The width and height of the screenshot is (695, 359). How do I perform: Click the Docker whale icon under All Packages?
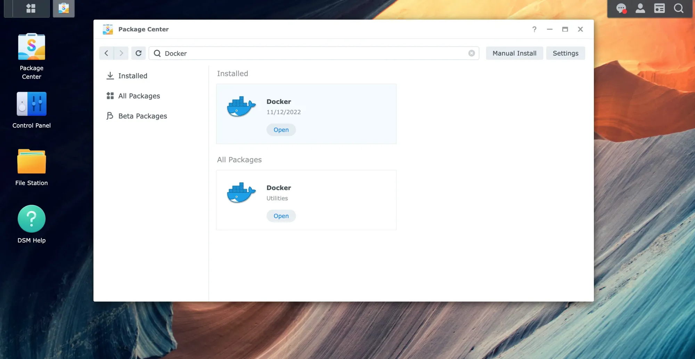pos(241,193)
